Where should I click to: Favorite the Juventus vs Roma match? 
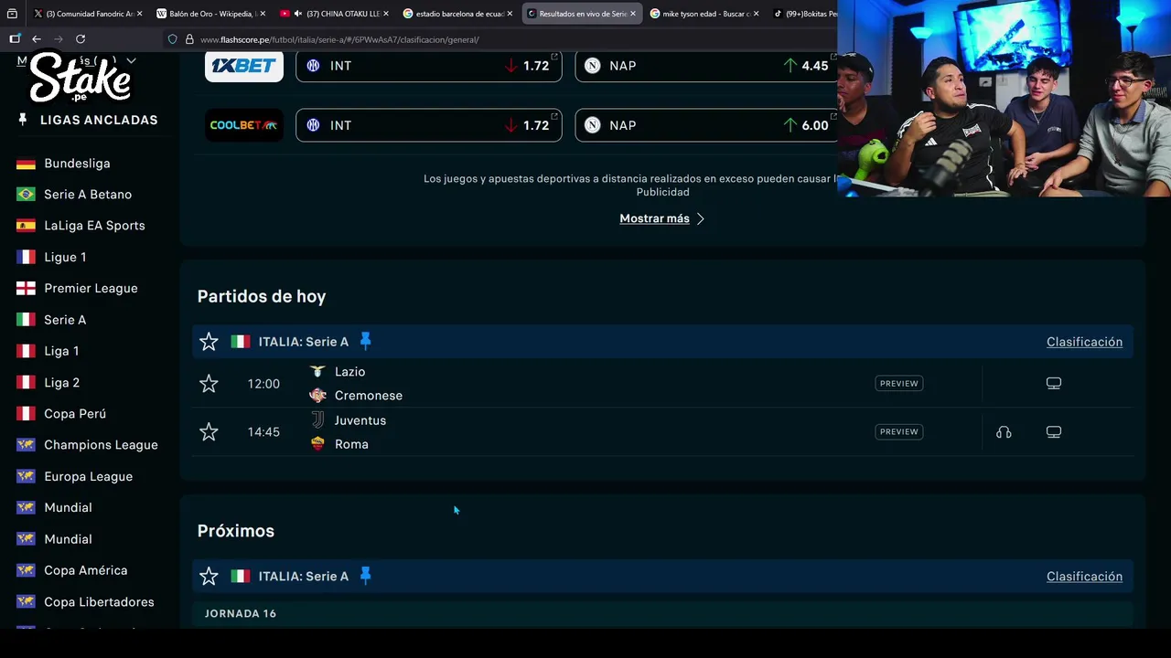[x=209, y=432]
